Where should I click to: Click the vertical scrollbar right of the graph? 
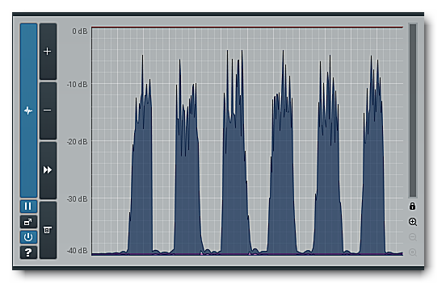[x=413, y=111]
